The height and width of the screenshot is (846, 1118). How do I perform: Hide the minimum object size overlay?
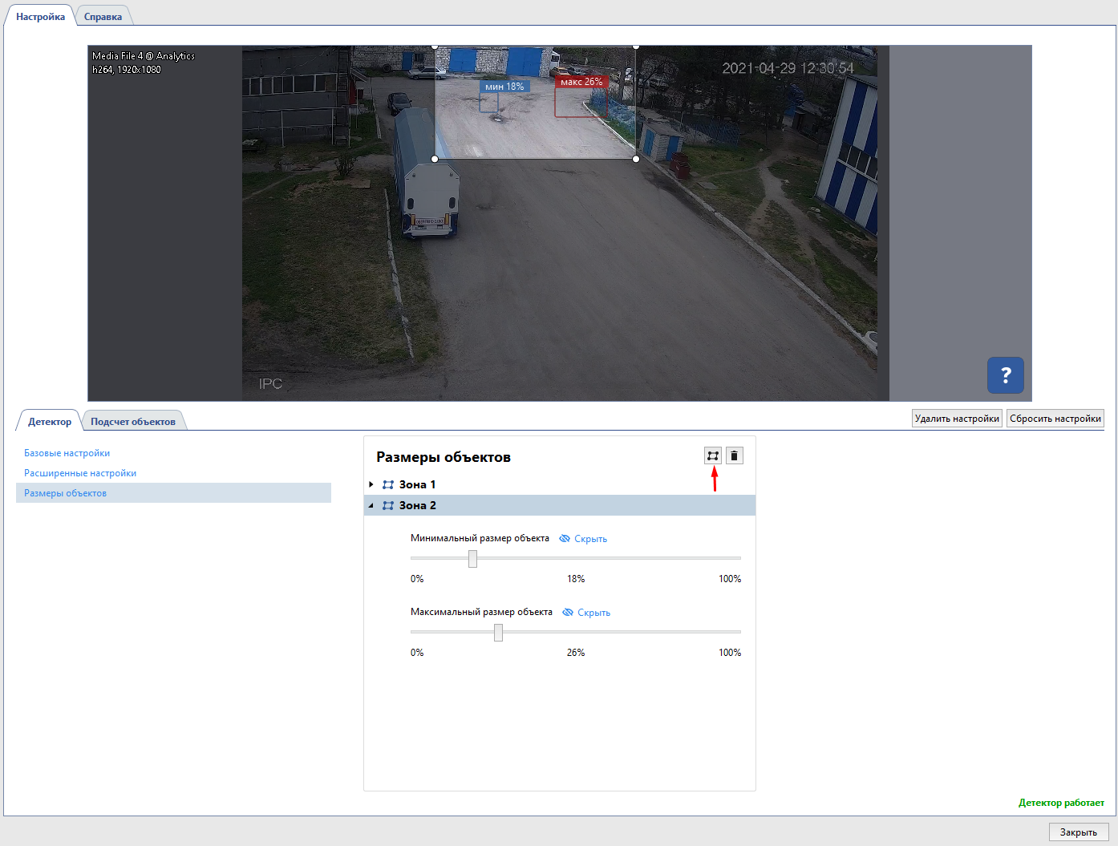tap(583, 539)
